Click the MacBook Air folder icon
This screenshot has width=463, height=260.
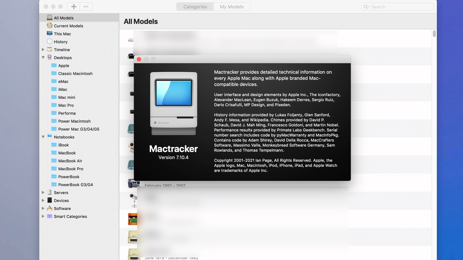(54, 161)
